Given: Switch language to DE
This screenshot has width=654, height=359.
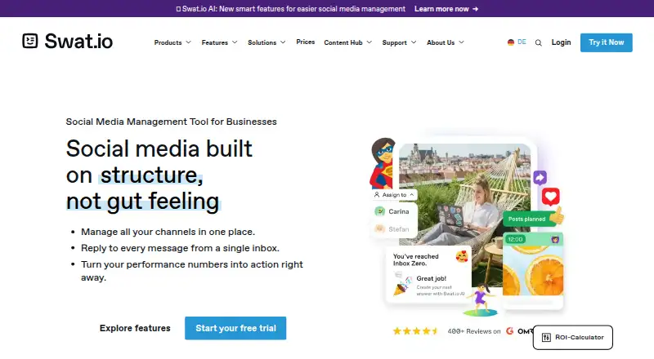Looking at the screenshot, I should (522, 42).
